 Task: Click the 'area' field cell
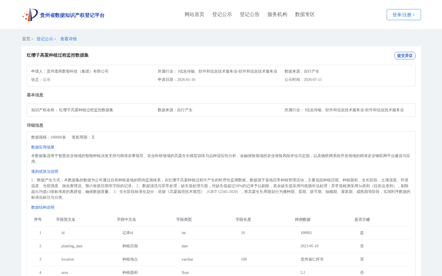click(65, 272)
